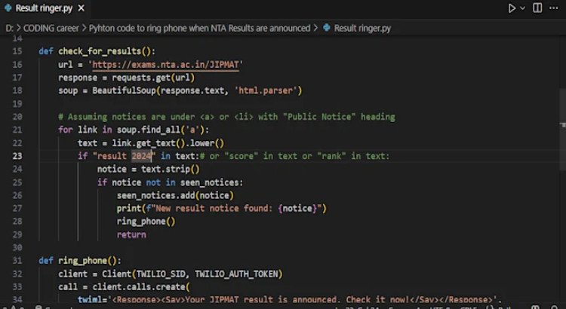Click line number 21 in the gutter

pos(17,130)
